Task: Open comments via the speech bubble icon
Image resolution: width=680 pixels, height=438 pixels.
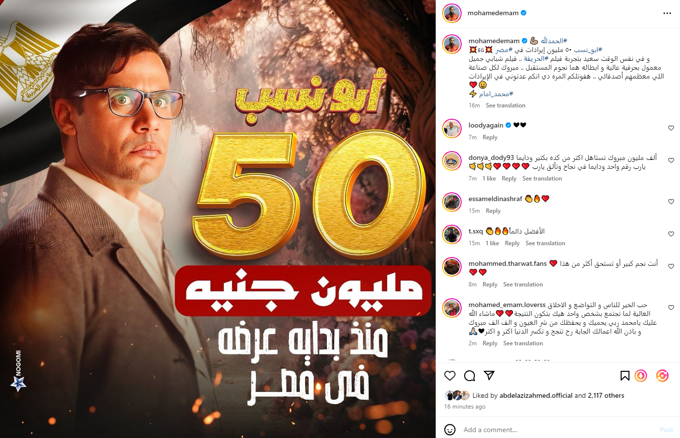Action: coord(470,376)
